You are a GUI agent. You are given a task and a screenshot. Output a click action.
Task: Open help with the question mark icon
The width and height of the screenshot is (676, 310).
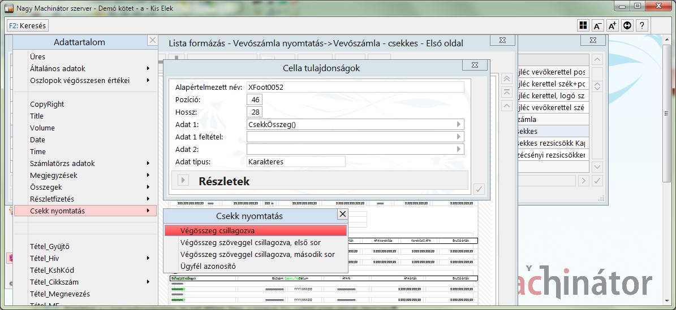[642, 26]
